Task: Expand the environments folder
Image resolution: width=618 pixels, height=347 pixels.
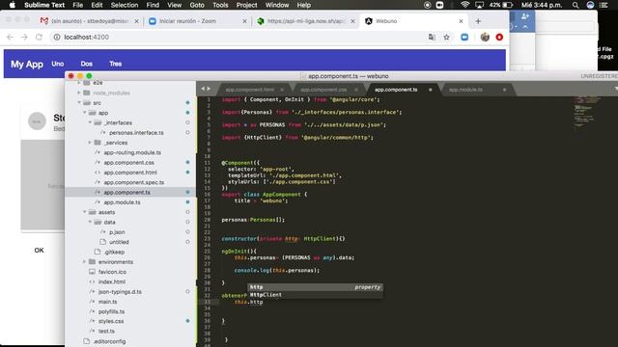Action: [x=85, y=261]
